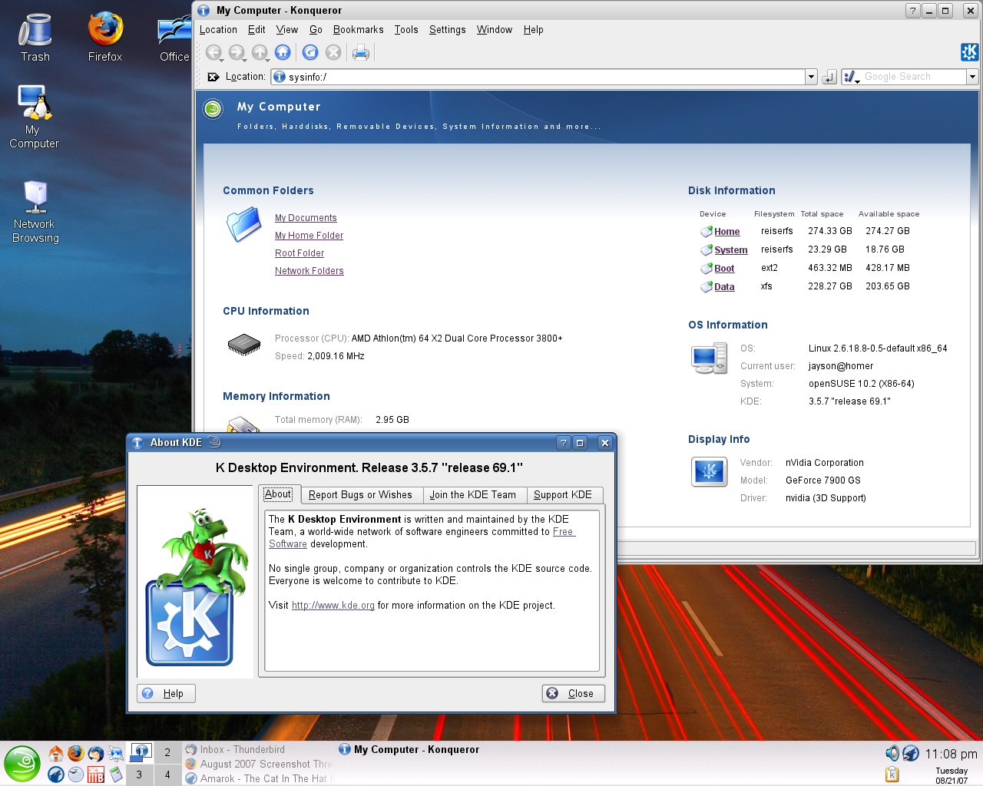Switch to Report Bugs or Wishes tab
983x786 pixels.
[x=360, y=495]
